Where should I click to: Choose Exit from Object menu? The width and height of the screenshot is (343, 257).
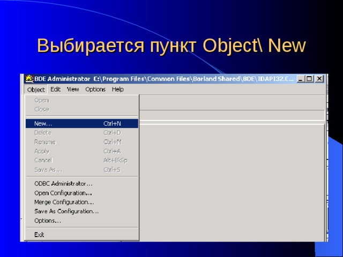[82, 235]
